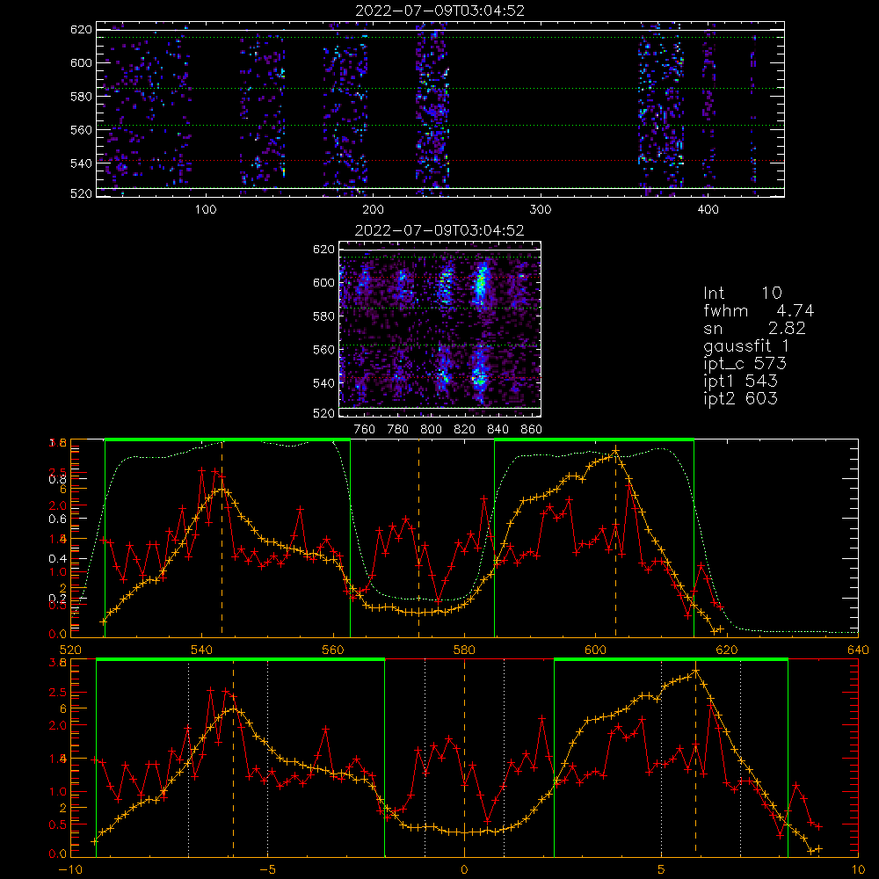
Task: Click the 'gaussfit 1' parameter line
Action: click(746, 346)
